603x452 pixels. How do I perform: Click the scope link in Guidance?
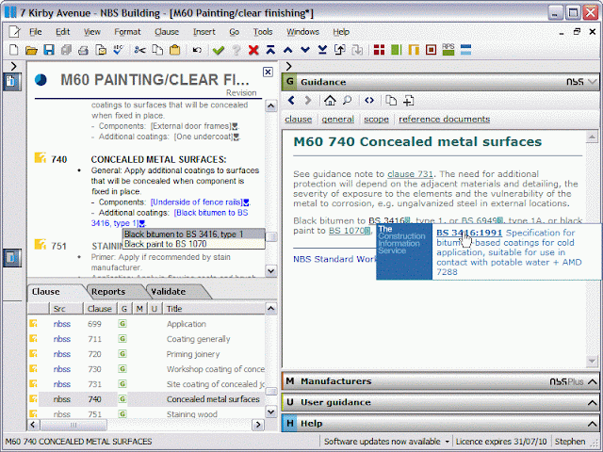click(376, 120)
